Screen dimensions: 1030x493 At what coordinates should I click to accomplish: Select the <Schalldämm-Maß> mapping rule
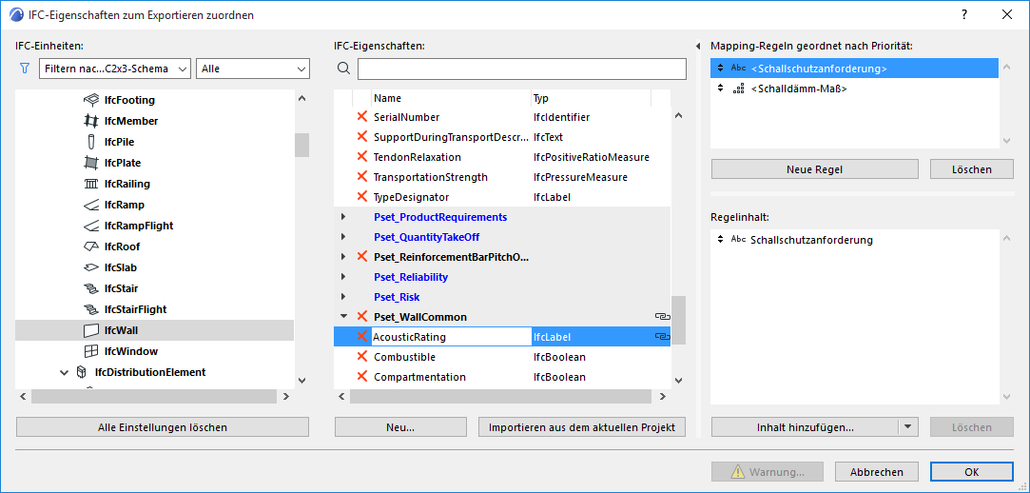tap(855, 89)
